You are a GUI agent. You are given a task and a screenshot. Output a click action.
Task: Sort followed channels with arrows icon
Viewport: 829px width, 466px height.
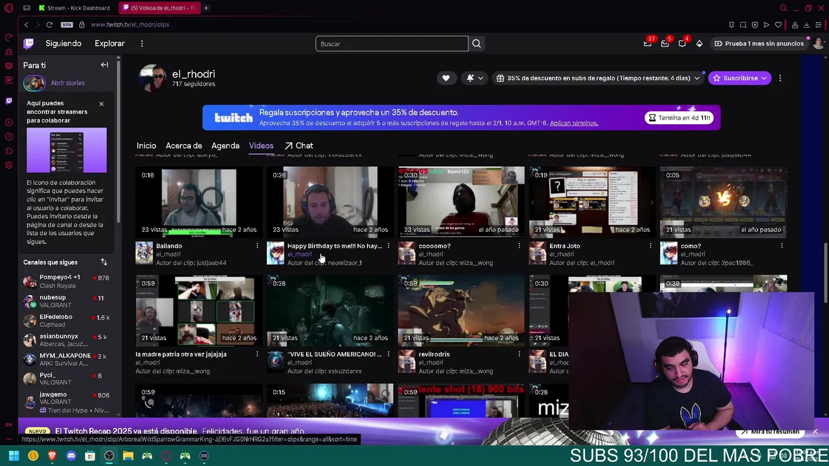104,262
